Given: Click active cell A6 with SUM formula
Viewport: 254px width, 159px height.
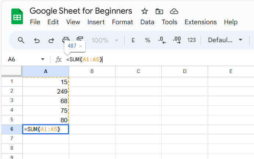Looking at the screenshot, I should tap(46, 129).
